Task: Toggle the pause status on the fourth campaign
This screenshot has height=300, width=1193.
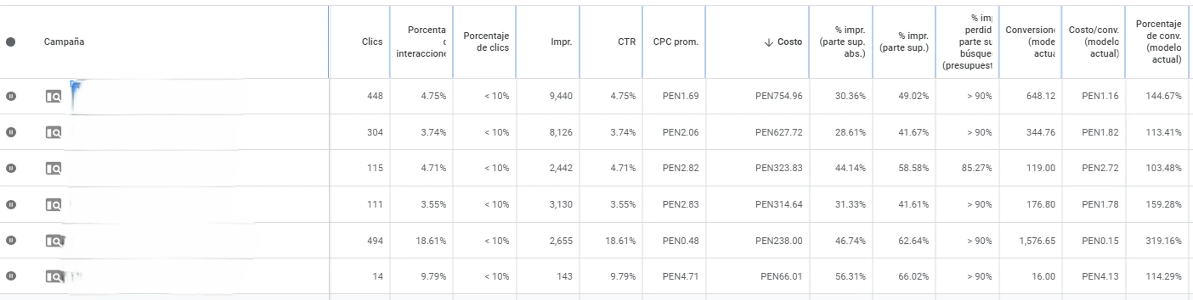Action: [11, 204]
